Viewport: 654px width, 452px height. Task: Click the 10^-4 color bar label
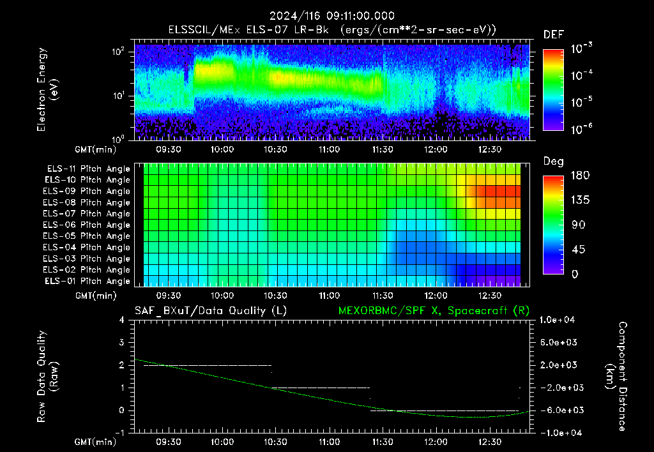coord(581,75)
